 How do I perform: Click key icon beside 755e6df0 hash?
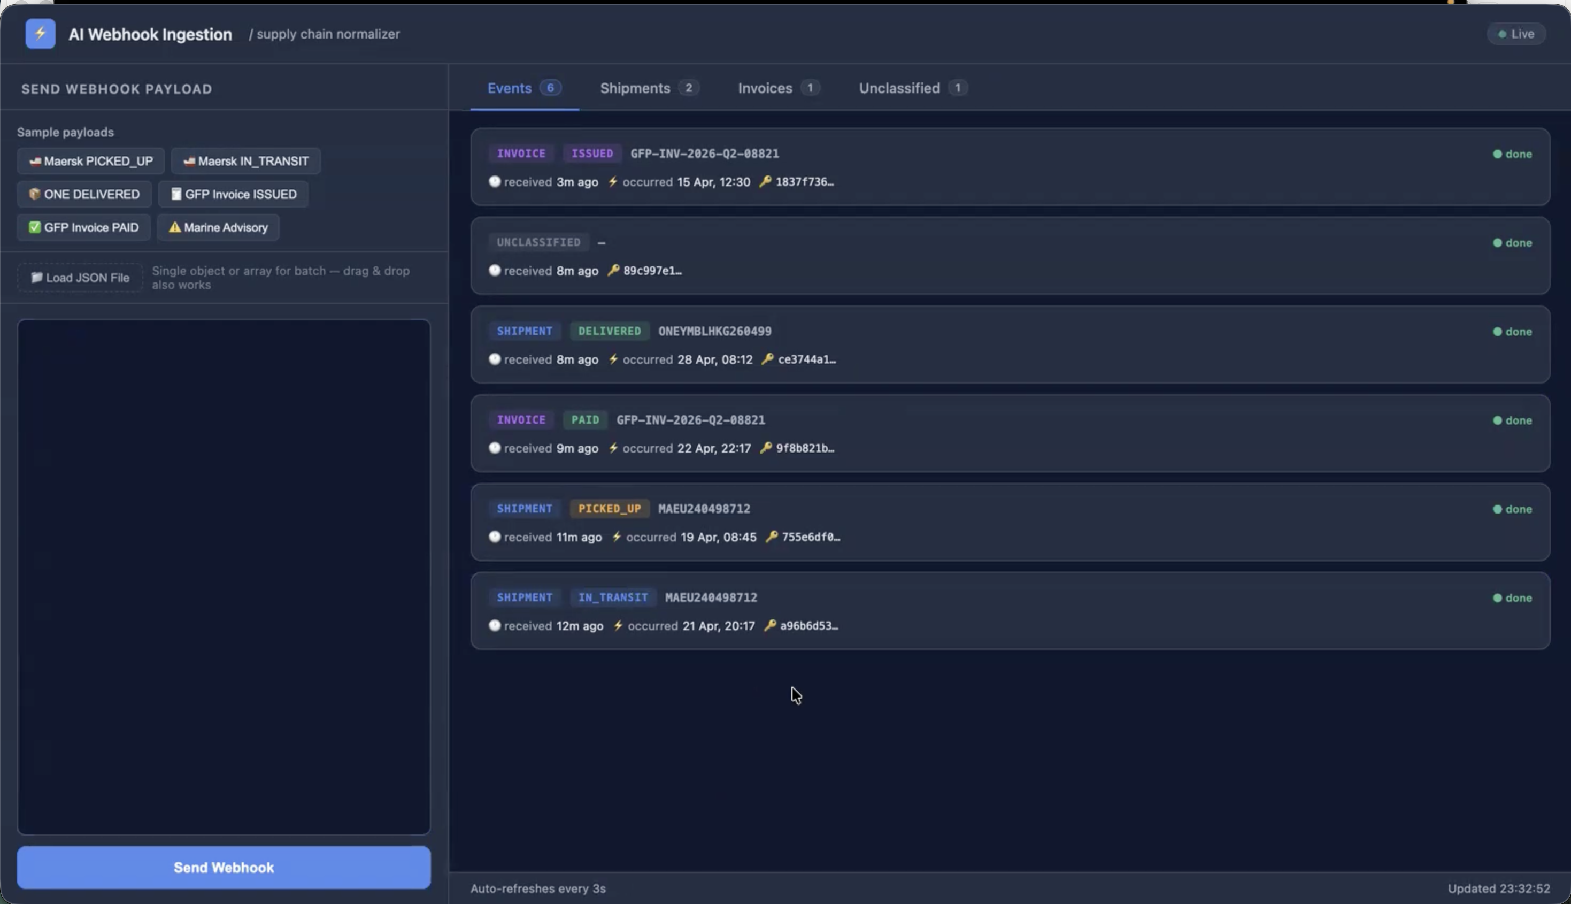(771, 537)
